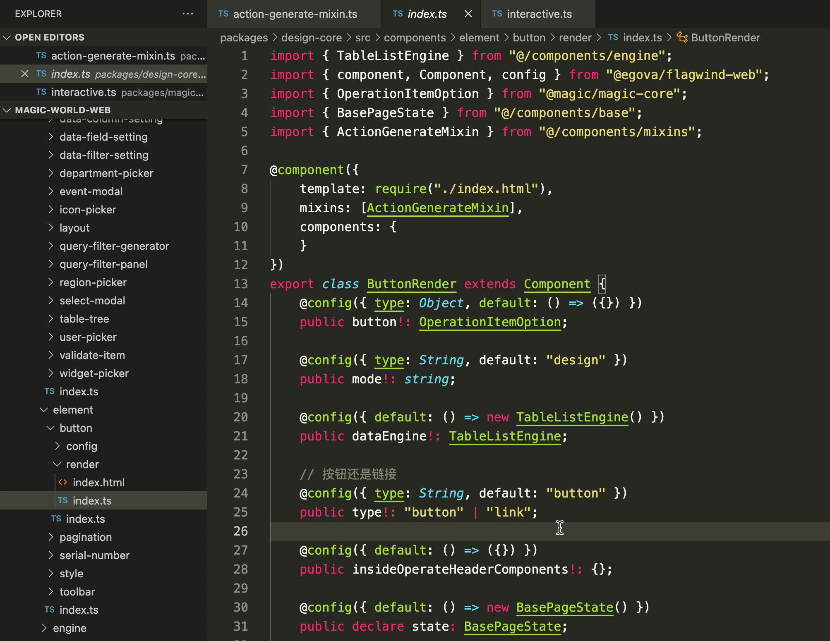
Task: Click TS icon of index.ts below widget-picker
Action: [50, 391]
